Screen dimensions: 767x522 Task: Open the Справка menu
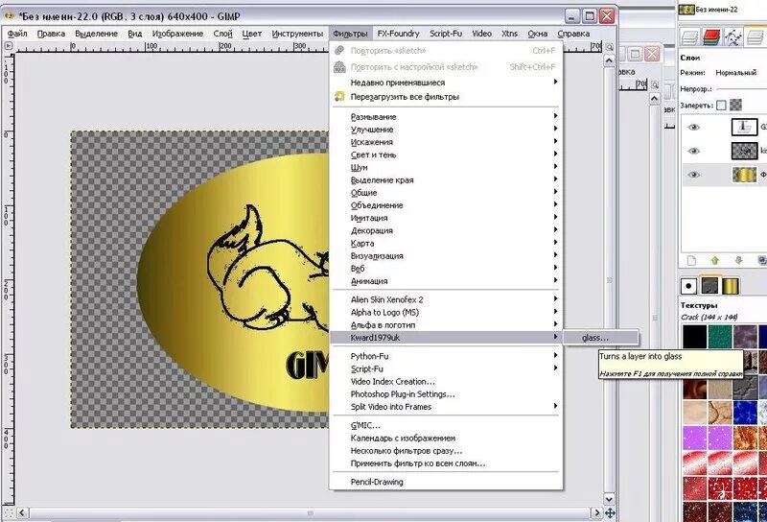coord(573,34)
